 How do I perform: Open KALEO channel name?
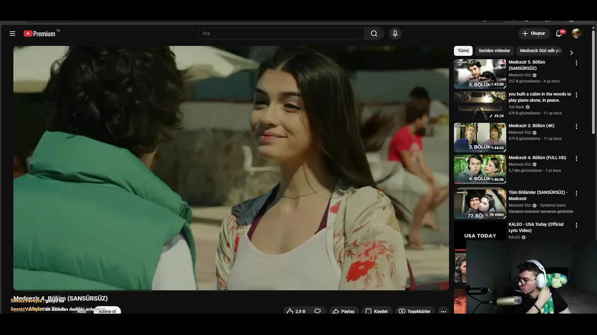click(514, 237)
